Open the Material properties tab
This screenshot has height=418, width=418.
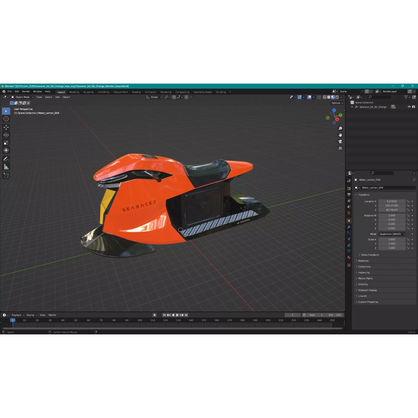click(x=349, y=257)
